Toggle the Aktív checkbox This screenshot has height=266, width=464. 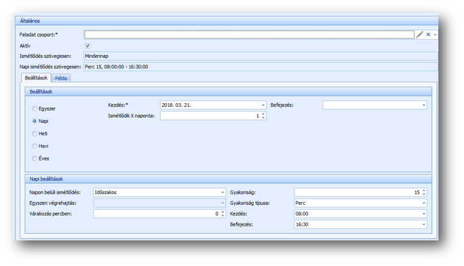(88, 45)
